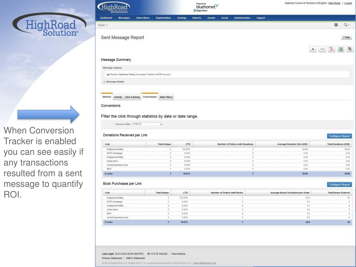Click the image export icon

click(x=350, y=49)
